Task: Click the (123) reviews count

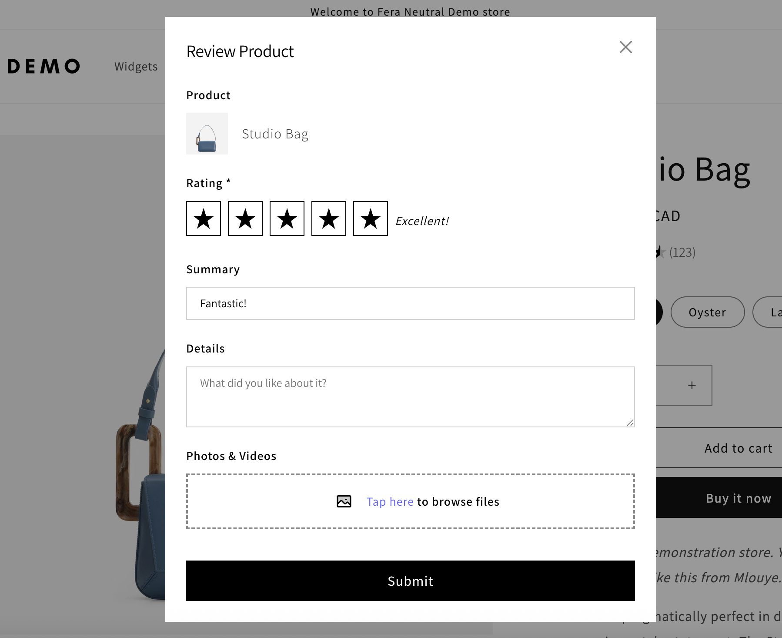Action: coord(682,252)
